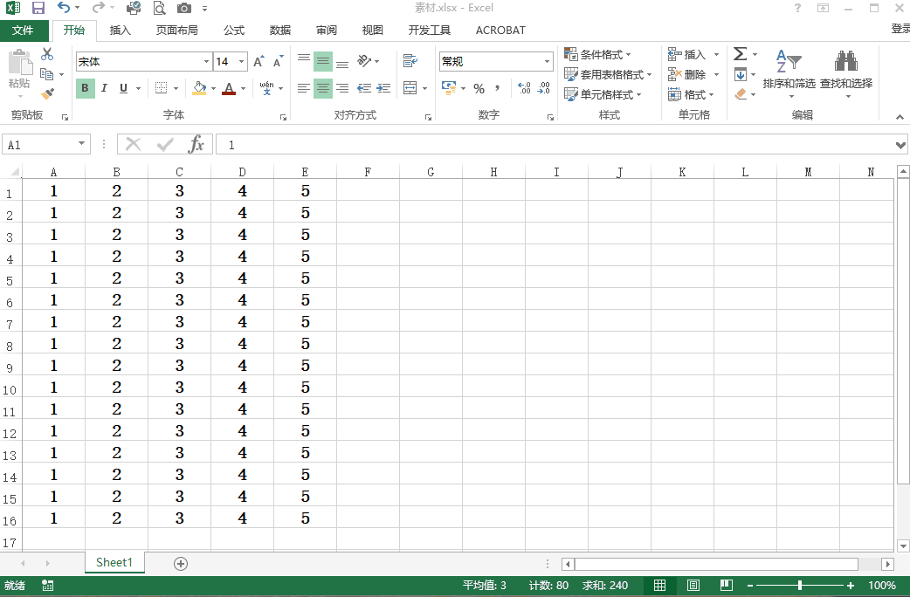Adjust the zoom slider handle

[x=800, y=586]
